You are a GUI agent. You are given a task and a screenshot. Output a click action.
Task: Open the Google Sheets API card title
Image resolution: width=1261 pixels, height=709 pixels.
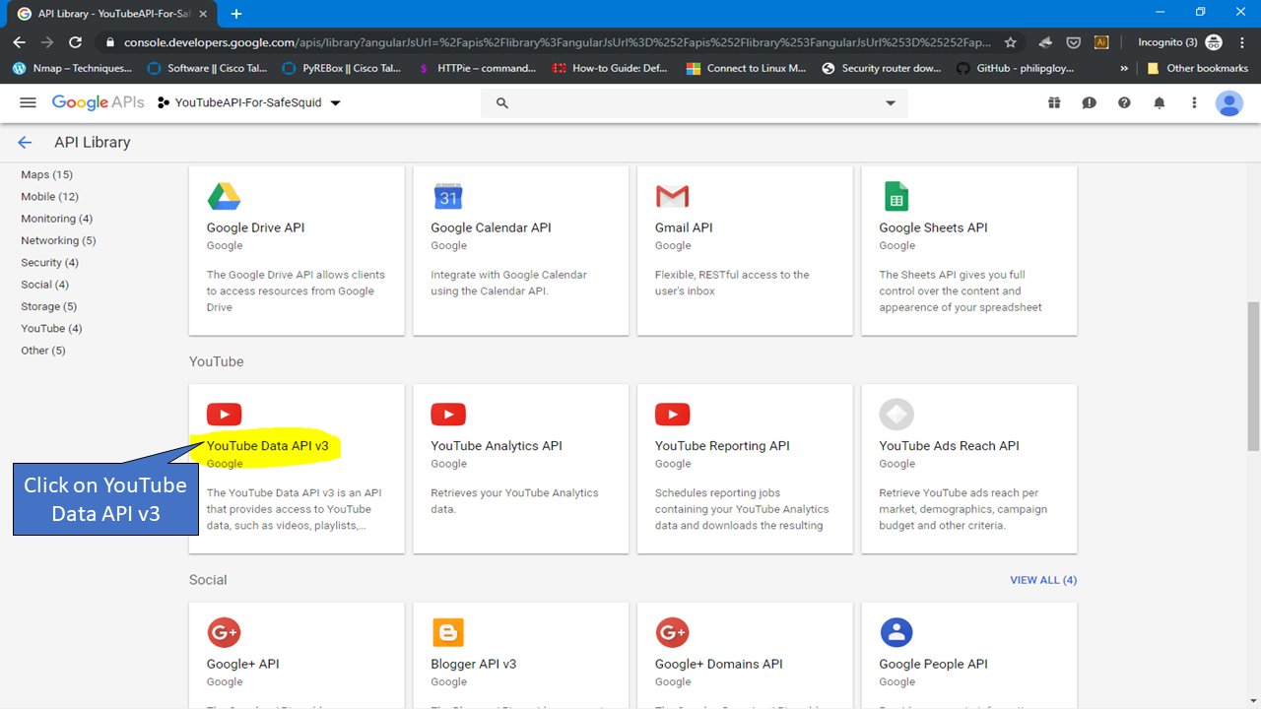tap(933, 227)
